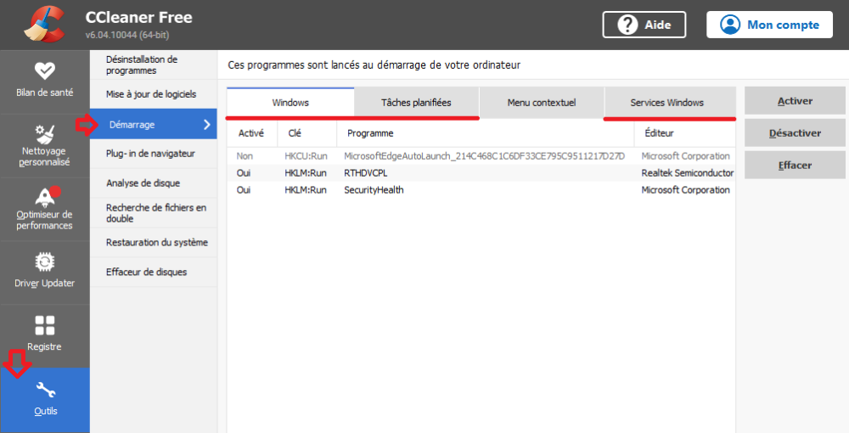Open Optimiseur de performances rocket icon
This screenshot has height=433, width=849.
pos(44,198)
